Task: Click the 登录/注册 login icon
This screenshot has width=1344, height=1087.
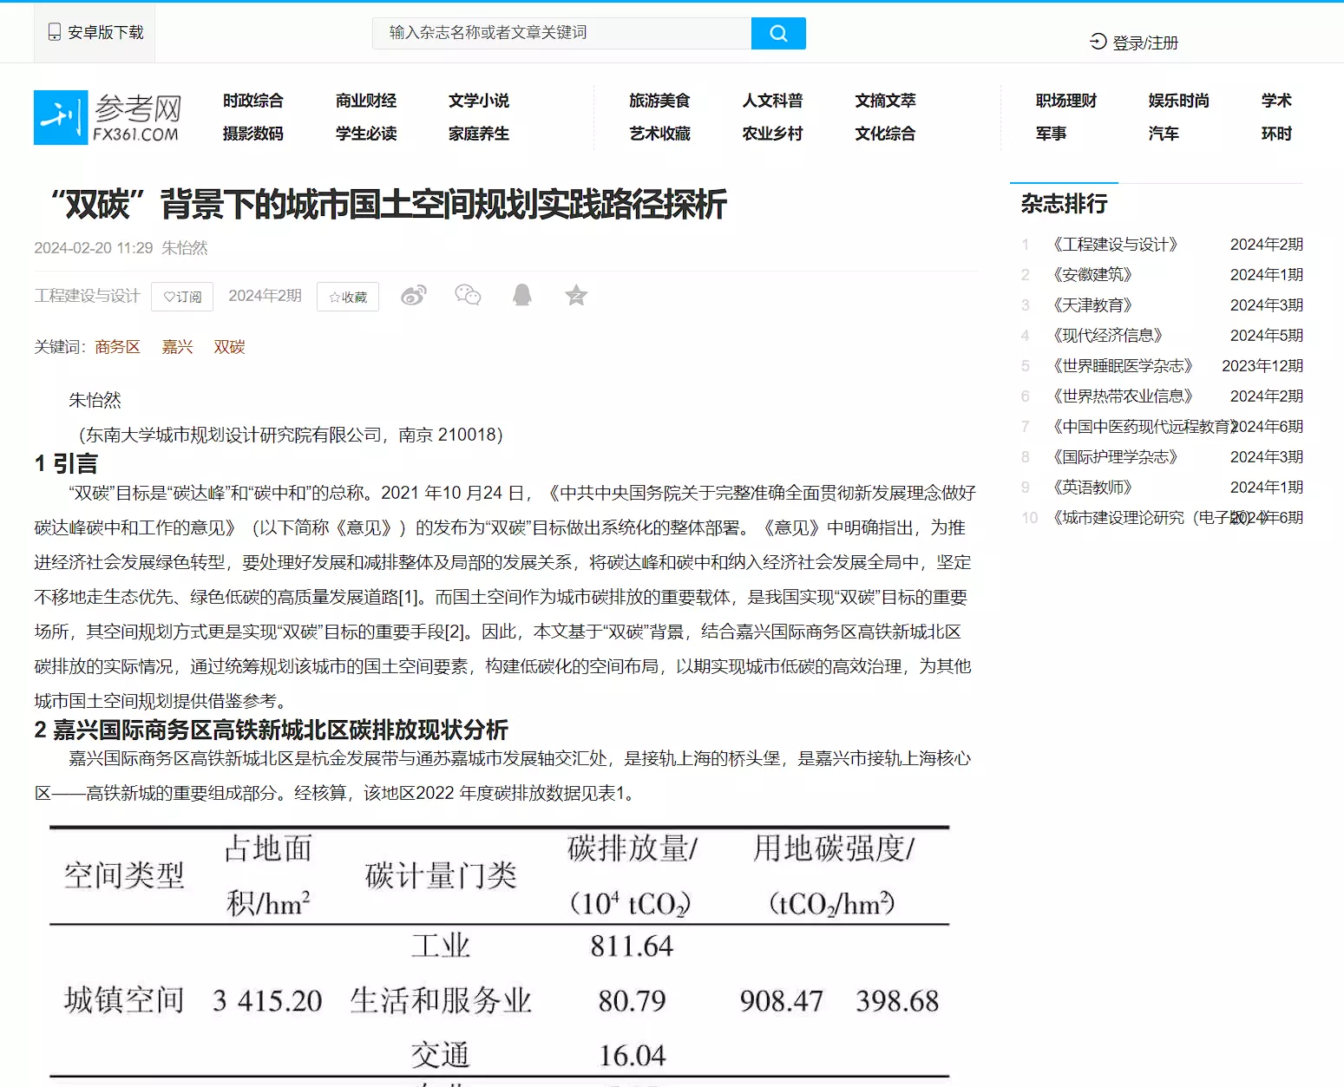Action: click(1098, 42)
